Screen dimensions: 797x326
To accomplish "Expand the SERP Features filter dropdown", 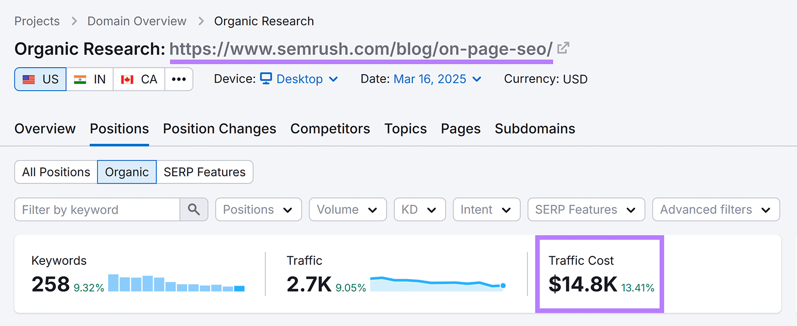I will pyautogui.click(x=586, y=210).
